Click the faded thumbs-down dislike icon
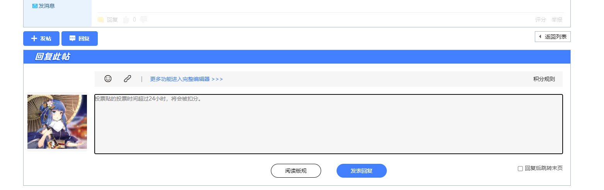 coord(144,19)
